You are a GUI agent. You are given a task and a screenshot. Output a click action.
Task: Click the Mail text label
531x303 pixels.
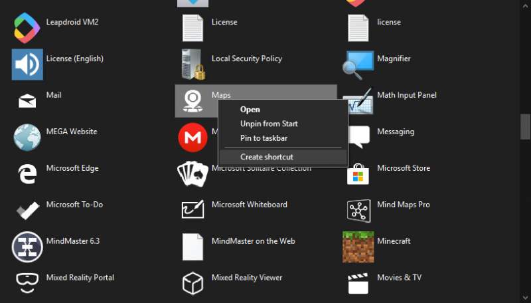[54, 95]
